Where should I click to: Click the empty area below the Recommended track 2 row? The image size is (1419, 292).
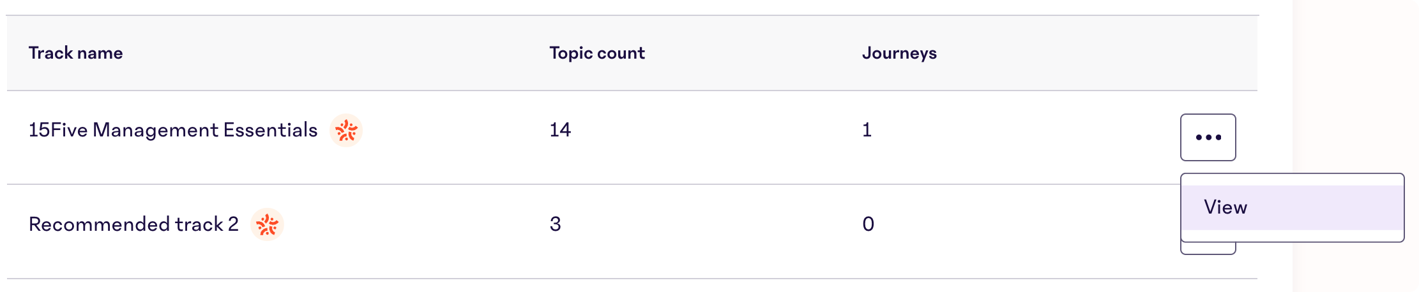pos(632,286)
